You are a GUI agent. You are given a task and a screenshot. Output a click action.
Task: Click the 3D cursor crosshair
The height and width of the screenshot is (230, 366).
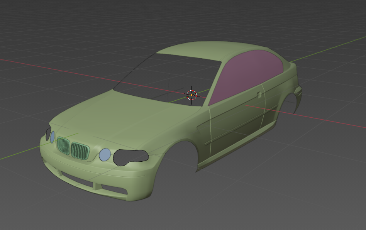point(191,95)
